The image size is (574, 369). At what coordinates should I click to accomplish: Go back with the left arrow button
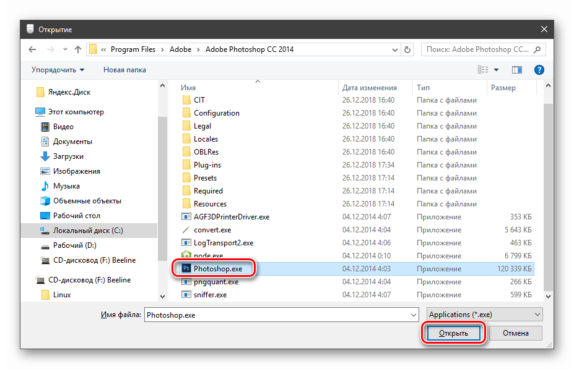[33, 49]
